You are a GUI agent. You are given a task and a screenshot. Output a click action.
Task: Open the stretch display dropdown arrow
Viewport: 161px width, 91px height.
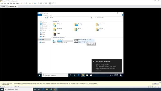tap(55, 3)
